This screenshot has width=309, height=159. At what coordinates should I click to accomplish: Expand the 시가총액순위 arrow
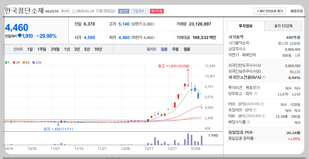251,43
